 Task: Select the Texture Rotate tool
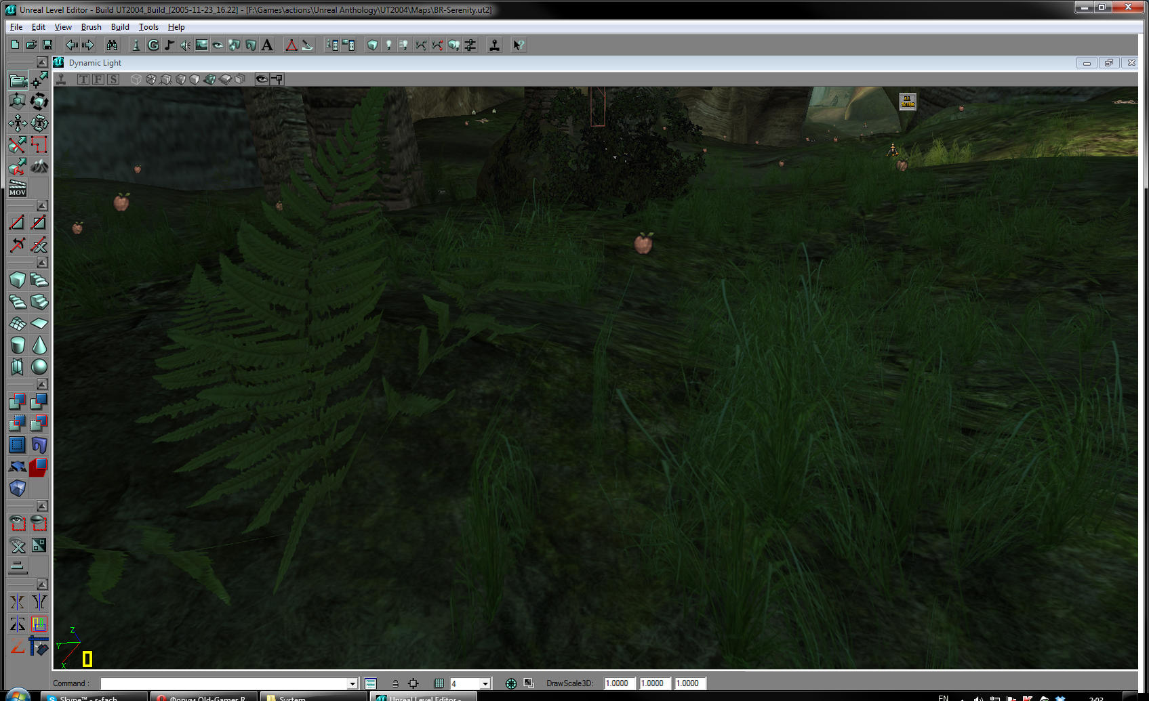39,123
